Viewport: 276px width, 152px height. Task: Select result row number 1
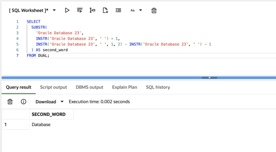tap(5, 124)
